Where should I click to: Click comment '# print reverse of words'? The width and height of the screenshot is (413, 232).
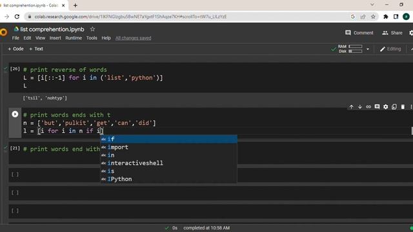[65, 70]
